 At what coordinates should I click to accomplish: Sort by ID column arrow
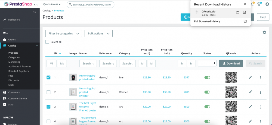pyautogui.click(x=60, y=53)
